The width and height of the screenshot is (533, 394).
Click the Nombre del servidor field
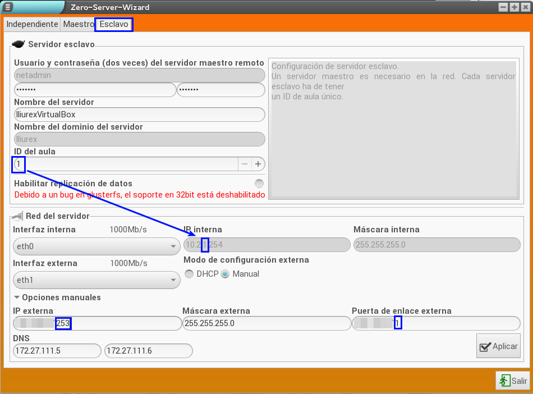[139, 114]
